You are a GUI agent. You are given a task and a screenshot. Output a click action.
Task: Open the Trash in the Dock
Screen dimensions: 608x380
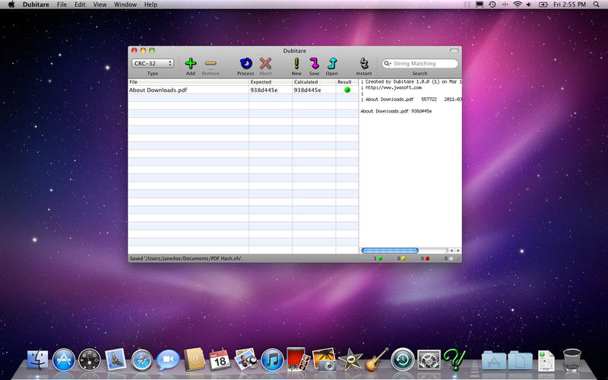pos(572,359)
